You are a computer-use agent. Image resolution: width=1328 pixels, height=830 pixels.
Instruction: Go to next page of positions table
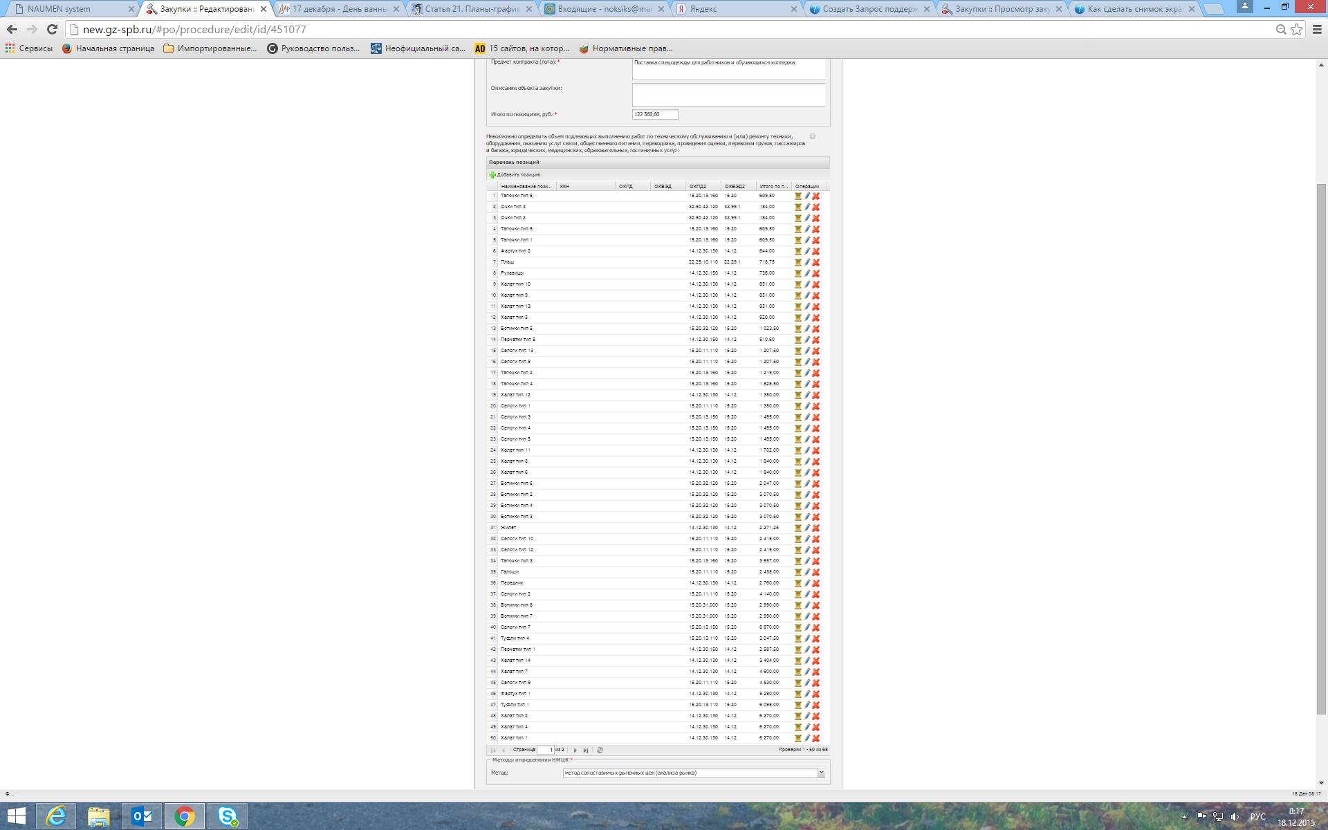click(575, 750)
